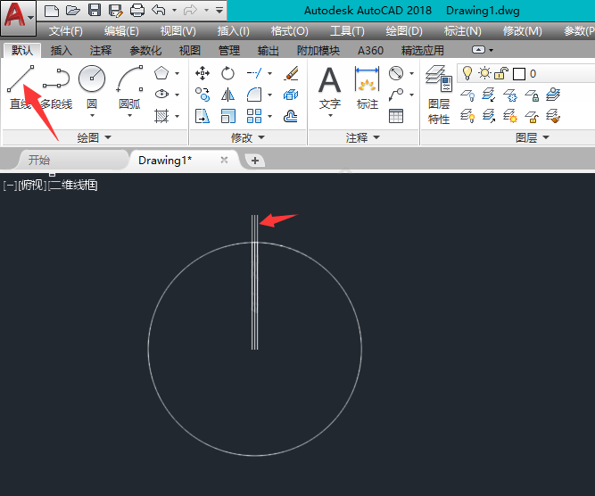Open the Undo history dropdown
This screenshot has height=496, width=595.
point(174,10)
